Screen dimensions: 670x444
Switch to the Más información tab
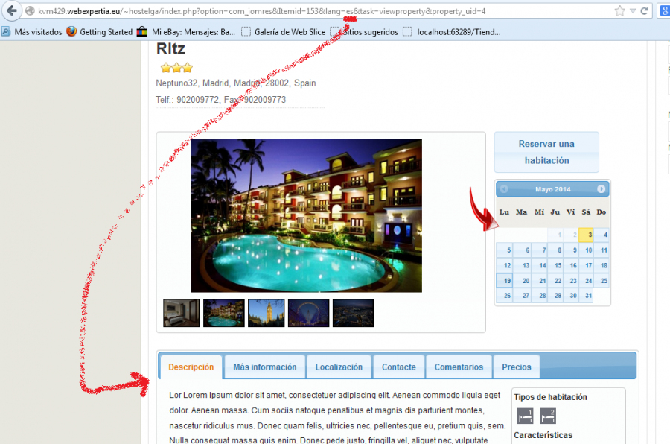[265, 367]
